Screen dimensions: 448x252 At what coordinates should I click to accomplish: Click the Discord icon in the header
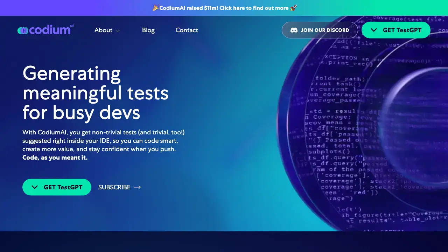[294, 30]
